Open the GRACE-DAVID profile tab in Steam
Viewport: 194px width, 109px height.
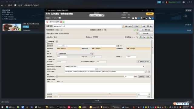[x=32, y=5]
